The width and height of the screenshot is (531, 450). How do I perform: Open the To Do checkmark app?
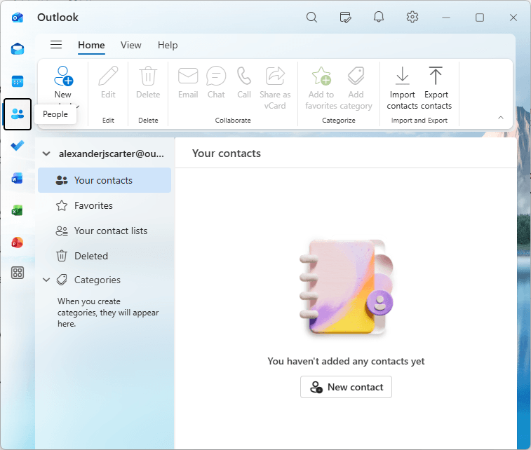18,146
